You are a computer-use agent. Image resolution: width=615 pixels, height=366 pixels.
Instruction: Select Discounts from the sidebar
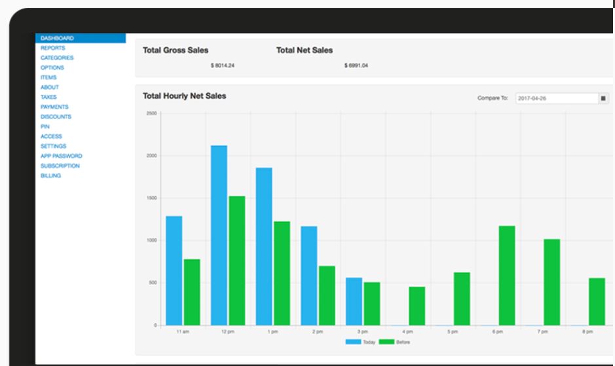(x=56, y=117)
